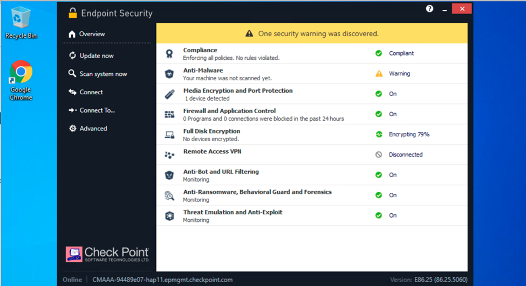
Task: Click '1 device detected' text
Action: click(x=207, y=99)
